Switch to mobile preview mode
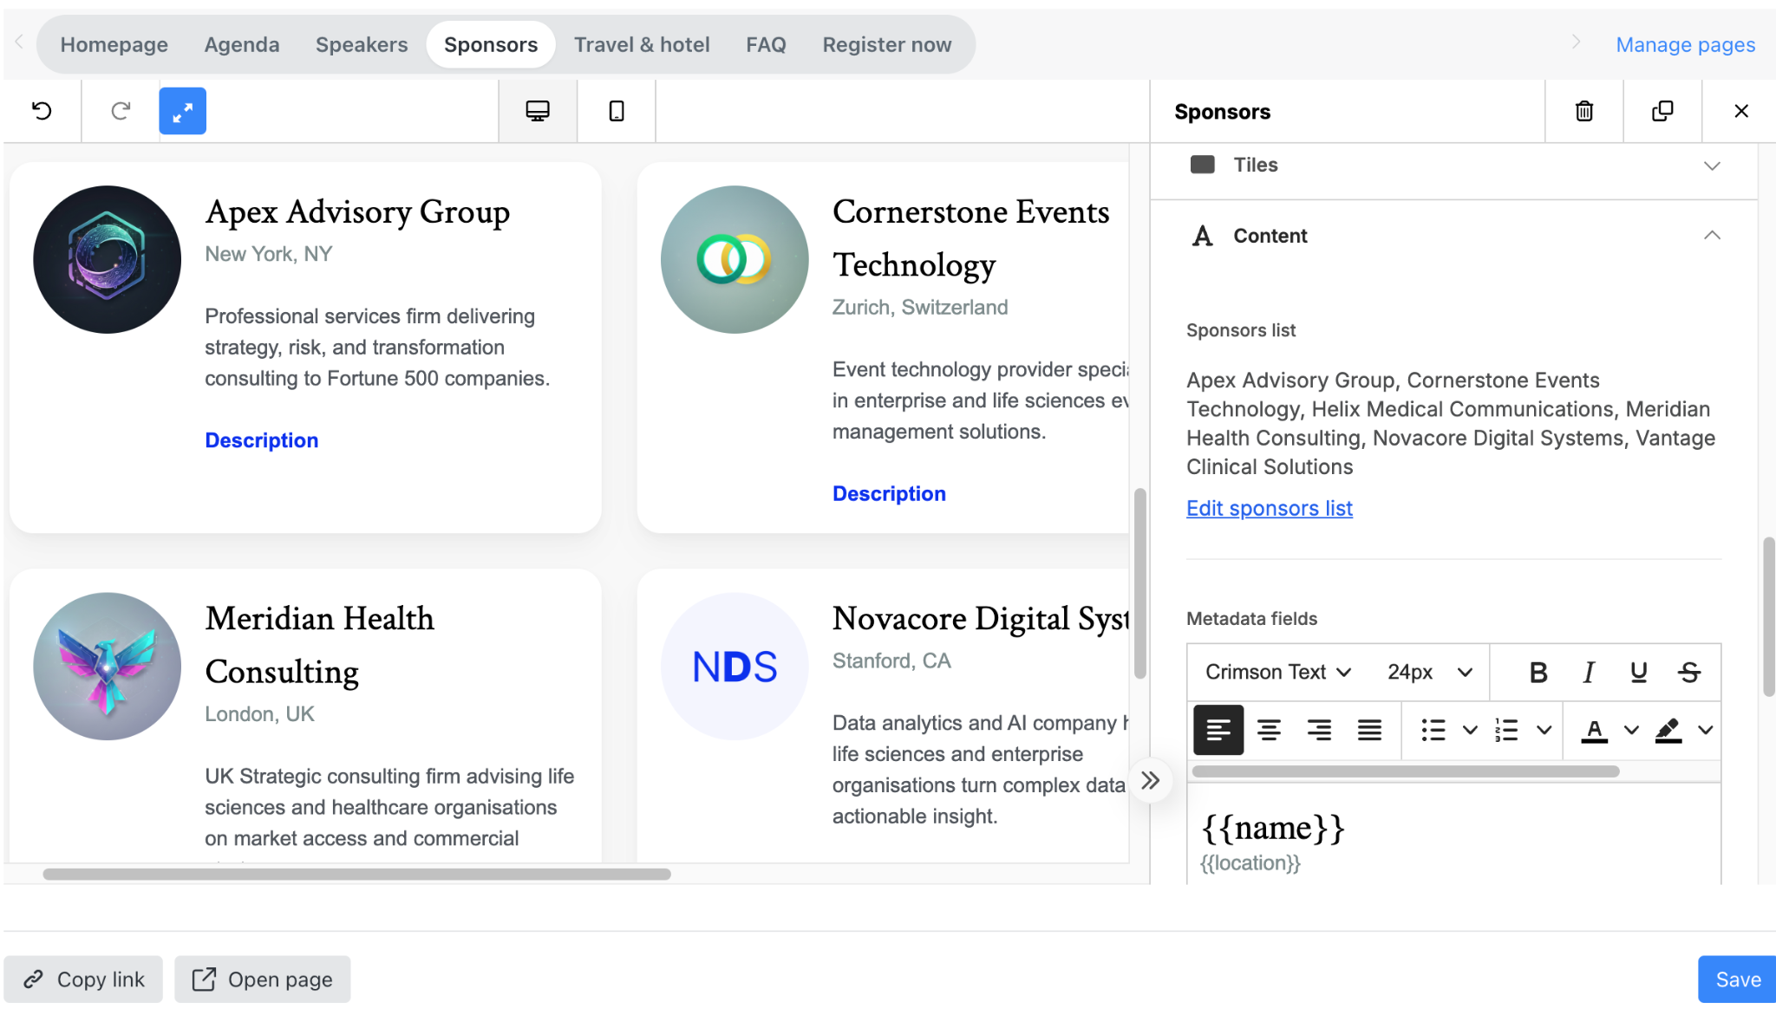This screenshot has width=1776, height=1015. [617, 111]
